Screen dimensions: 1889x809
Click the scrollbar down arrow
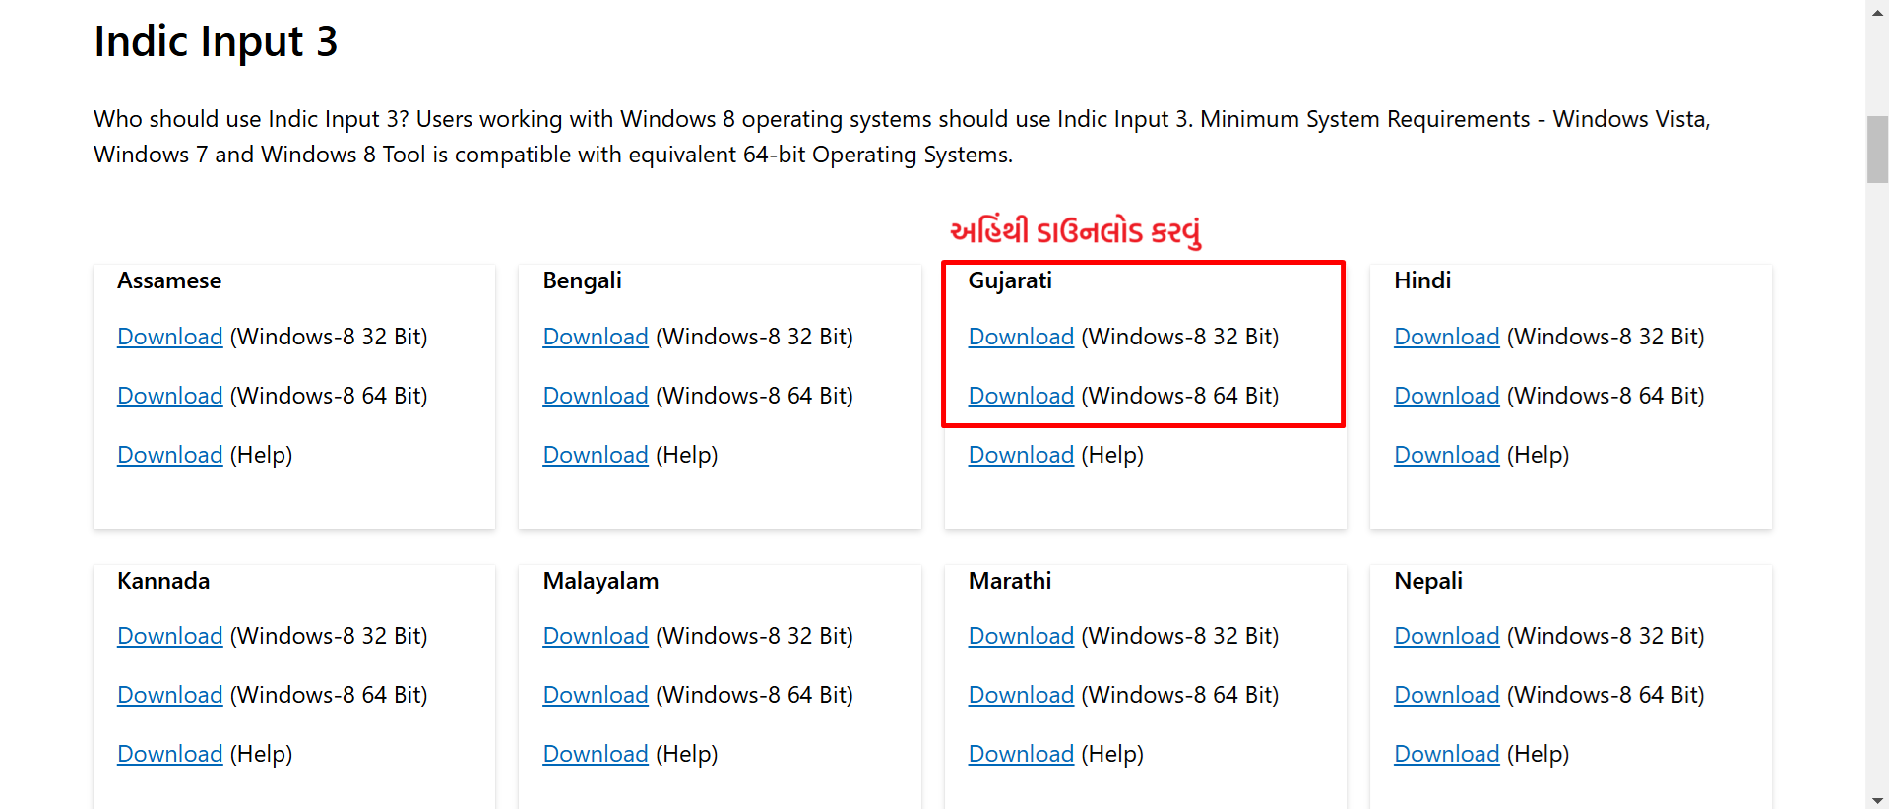(x=1877, y=800)
